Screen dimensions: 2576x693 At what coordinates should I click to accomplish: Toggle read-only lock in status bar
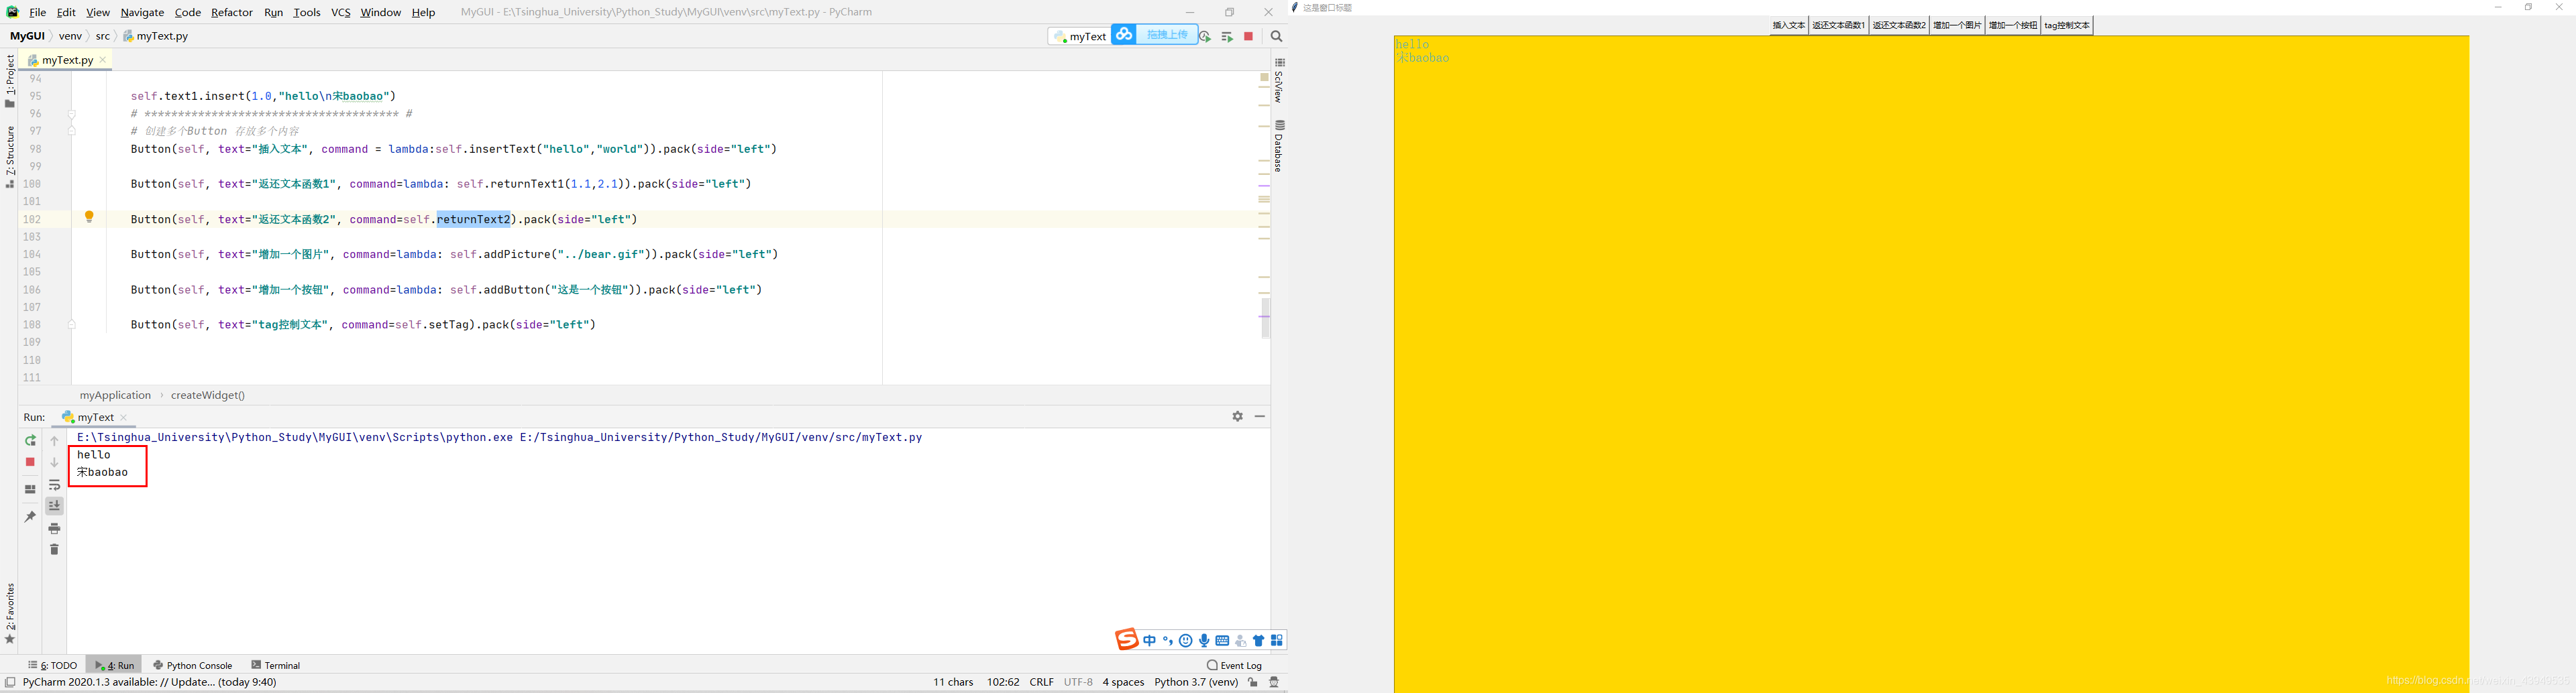pos(1253,682)
